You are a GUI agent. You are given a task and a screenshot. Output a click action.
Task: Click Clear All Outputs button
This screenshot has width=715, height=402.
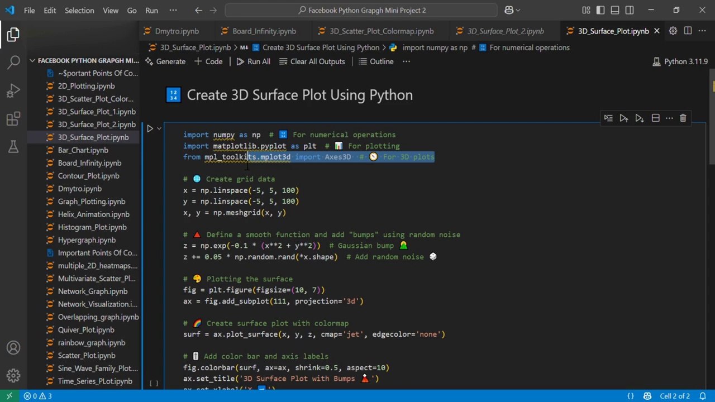[x=312, y=61]
